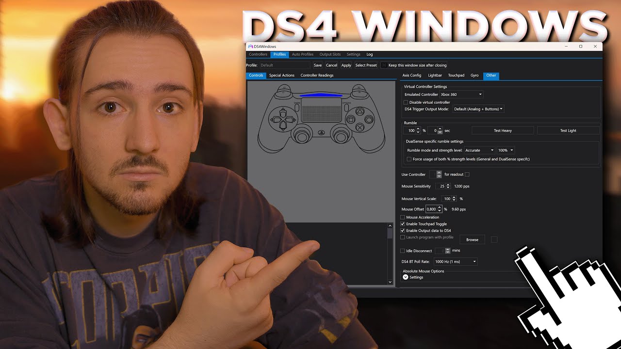Select the Triangle button on controller diagram
This screenshot has width=621, height=349.
coord(360,111)
